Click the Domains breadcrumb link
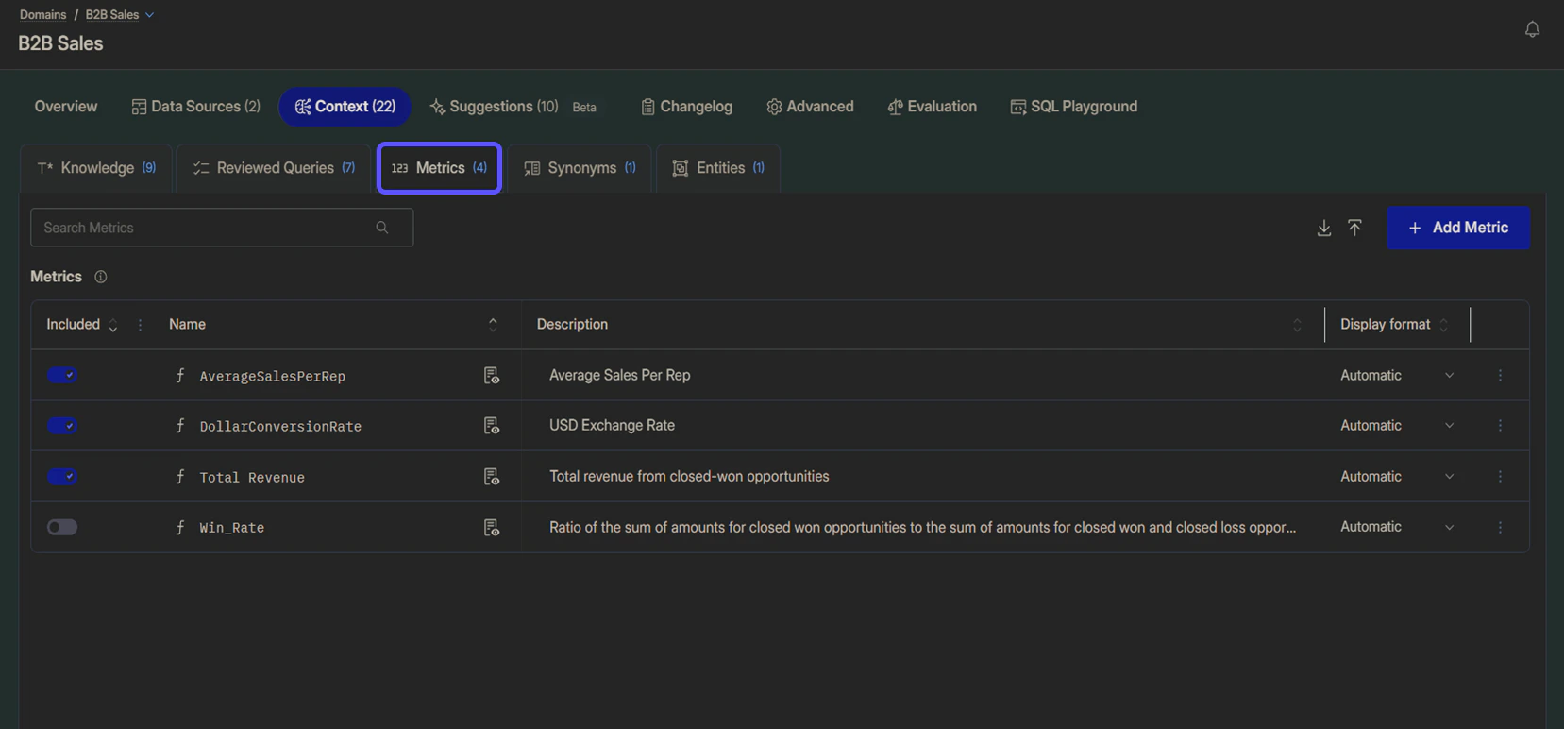1564x729 pixels. [x=42, y=15]
